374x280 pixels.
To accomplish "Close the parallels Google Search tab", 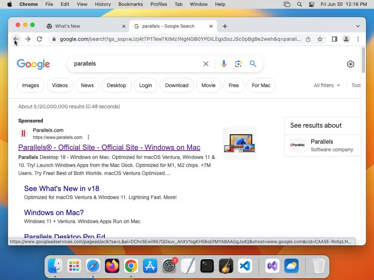I will [x=211, y=26].
